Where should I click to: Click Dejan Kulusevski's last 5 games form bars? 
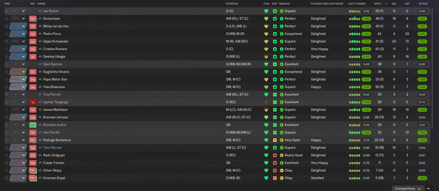pyautogui.click(x=355, y=41)
